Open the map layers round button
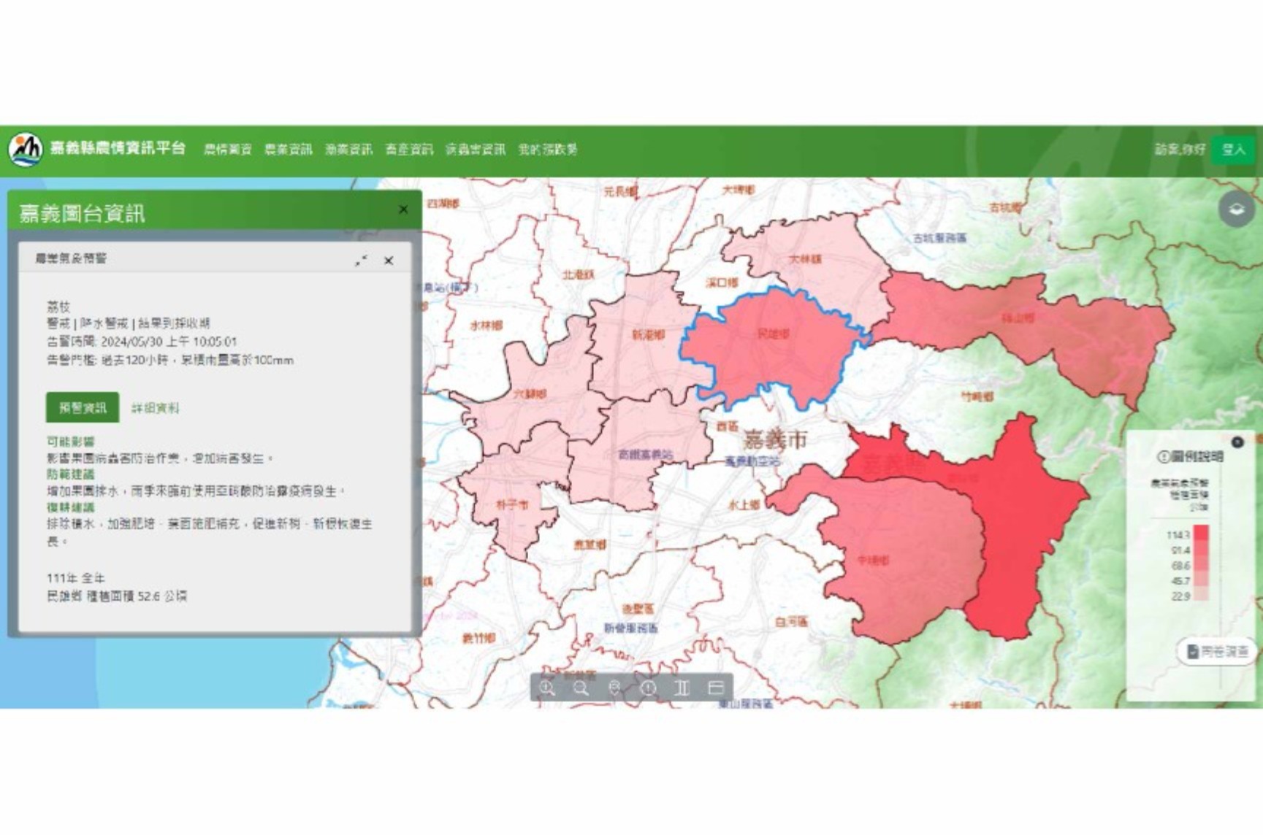 click(1236, 209)
